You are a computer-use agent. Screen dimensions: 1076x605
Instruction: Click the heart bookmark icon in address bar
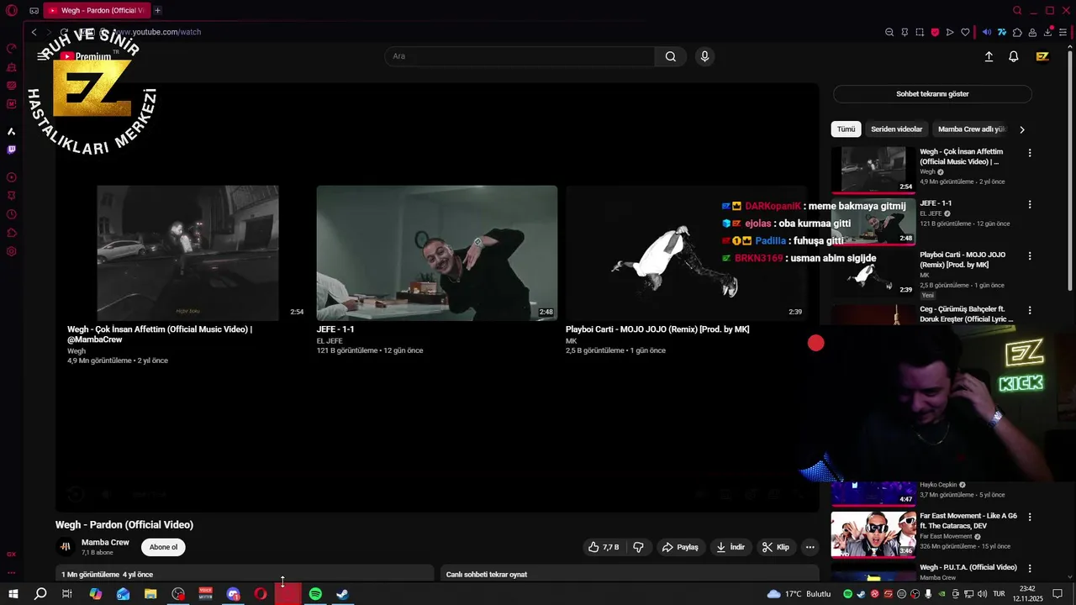(965, 32)
